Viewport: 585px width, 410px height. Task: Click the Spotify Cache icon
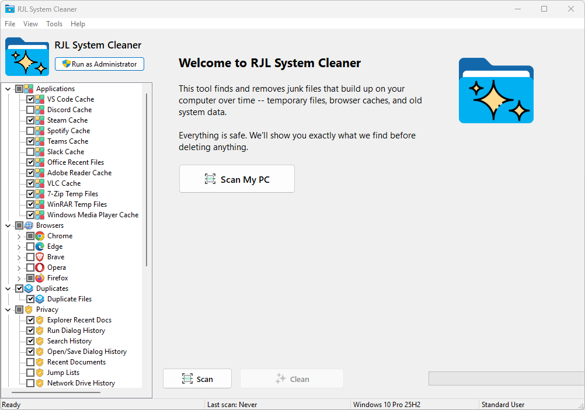coord(39,130)
